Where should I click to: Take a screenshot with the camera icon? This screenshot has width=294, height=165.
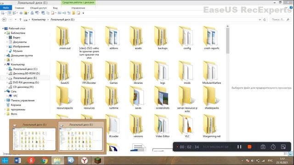click(263, 147)
